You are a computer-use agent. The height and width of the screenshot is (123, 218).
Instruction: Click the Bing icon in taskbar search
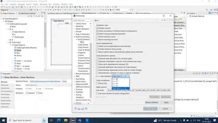tap(44, 120)
